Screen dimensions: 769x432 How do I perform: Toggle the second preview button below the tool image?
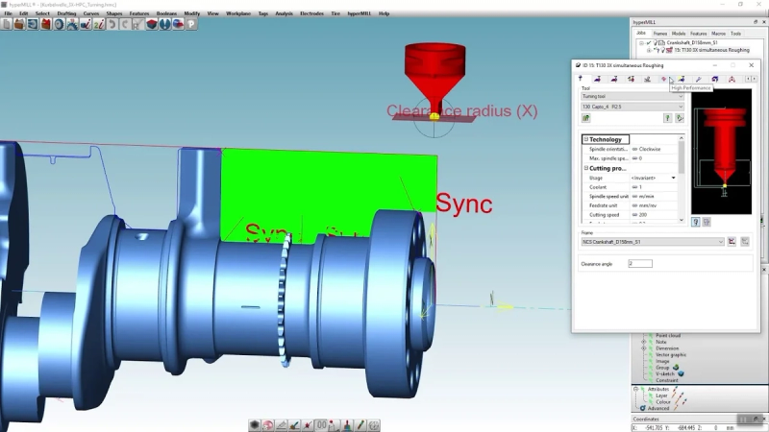(707, 223)
